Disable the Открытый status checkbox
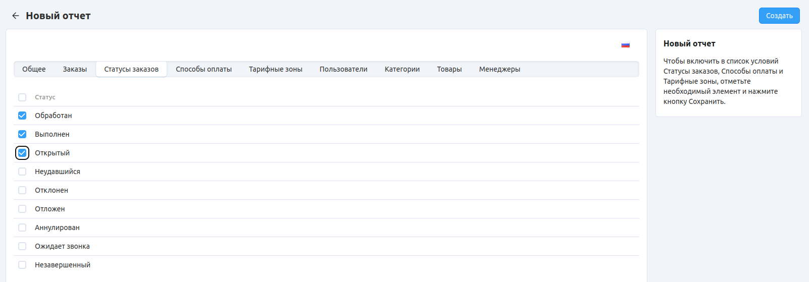 [x=22, y=153]
